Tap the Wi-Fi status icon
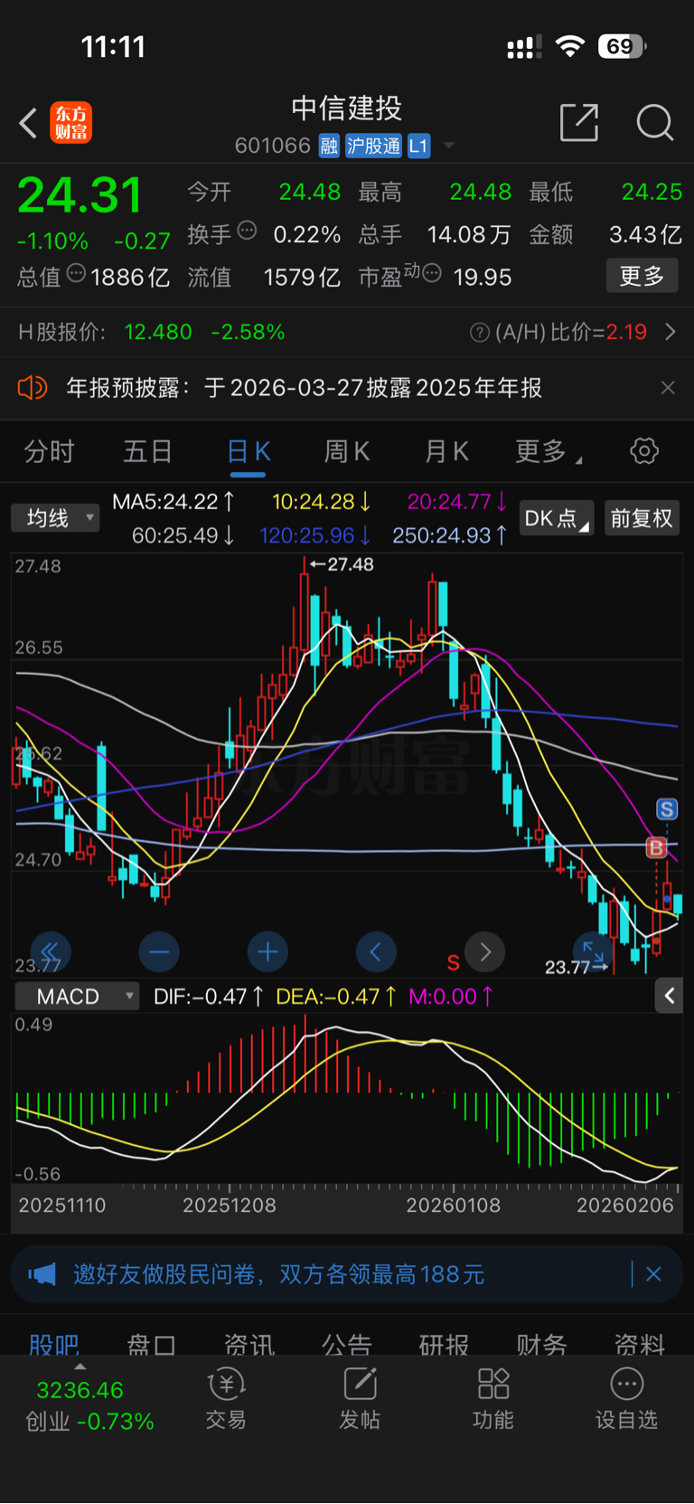 click(570, 46)
